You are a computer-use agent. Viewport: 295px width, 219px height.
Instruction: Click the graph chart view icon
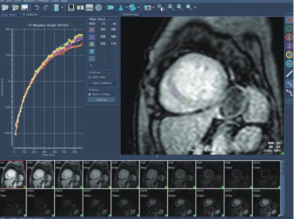pyautogui.click(x=90, y=7)
